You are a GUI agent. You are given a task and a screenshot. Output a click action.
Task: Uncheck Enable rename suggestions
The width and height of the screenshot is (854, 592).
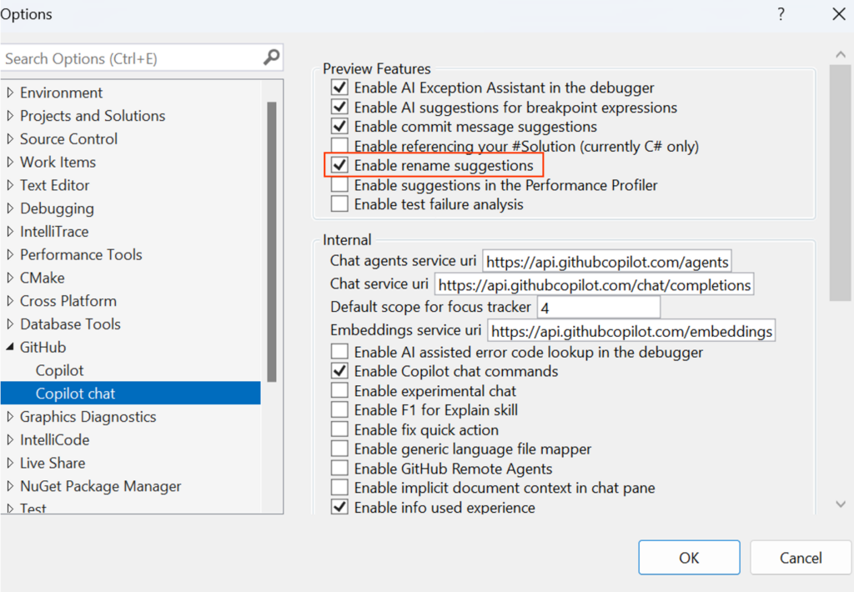pyautogui.click(x=339, y=165)
